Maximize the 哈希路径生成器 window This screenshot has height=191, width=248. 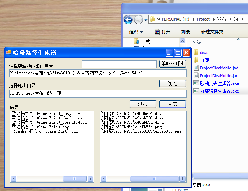pyautogui.click(x=178, y=53)
